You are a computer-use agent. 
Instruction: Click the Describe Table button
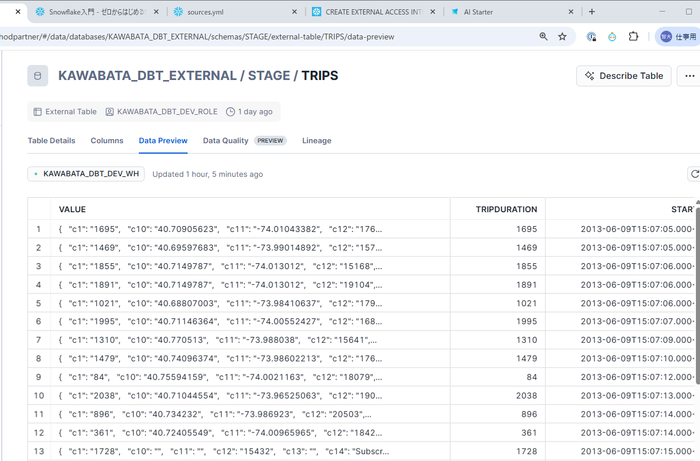tap(624, 76)
